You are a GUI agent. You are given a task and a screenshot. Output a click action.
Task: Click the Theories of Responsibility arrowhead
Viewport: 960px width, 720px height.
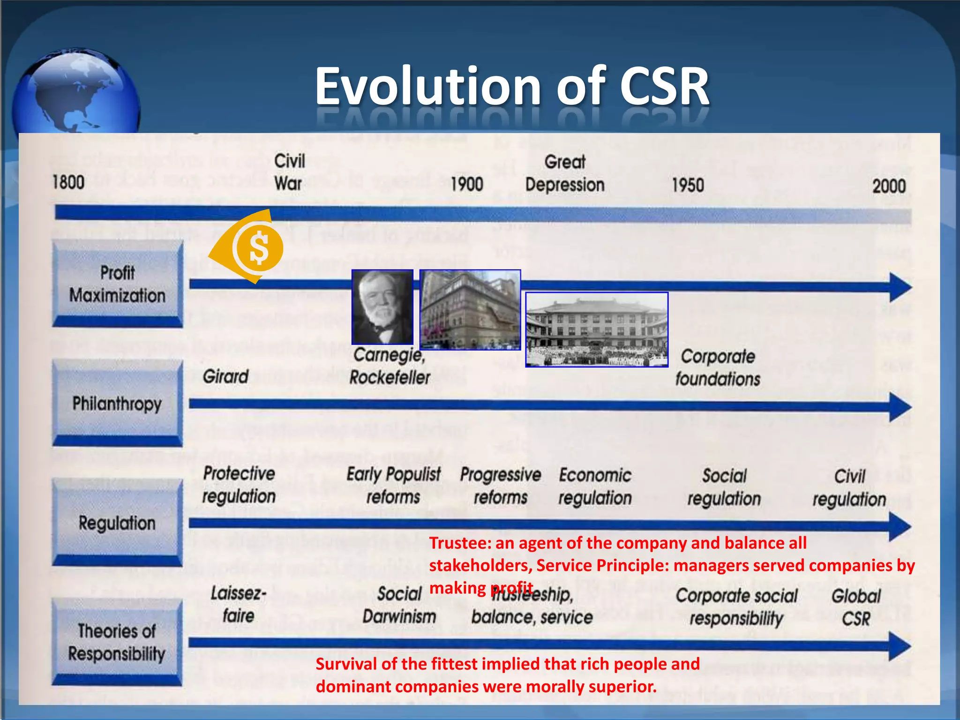(x=900, y=646)
